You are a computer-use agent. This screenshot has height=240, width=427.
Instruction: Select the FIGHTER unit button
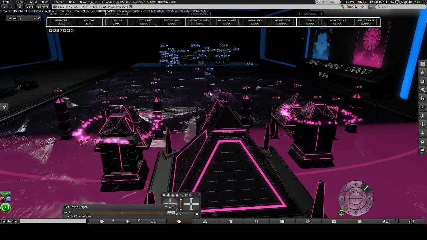coord(61,22)
